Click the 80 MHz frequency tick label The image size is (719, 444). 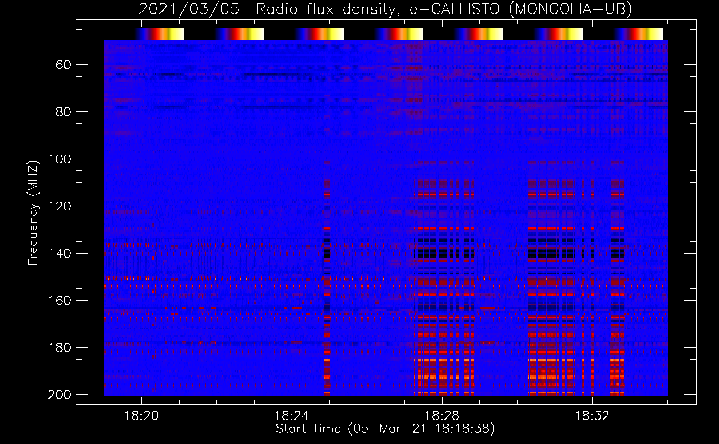tap(64, 112)
